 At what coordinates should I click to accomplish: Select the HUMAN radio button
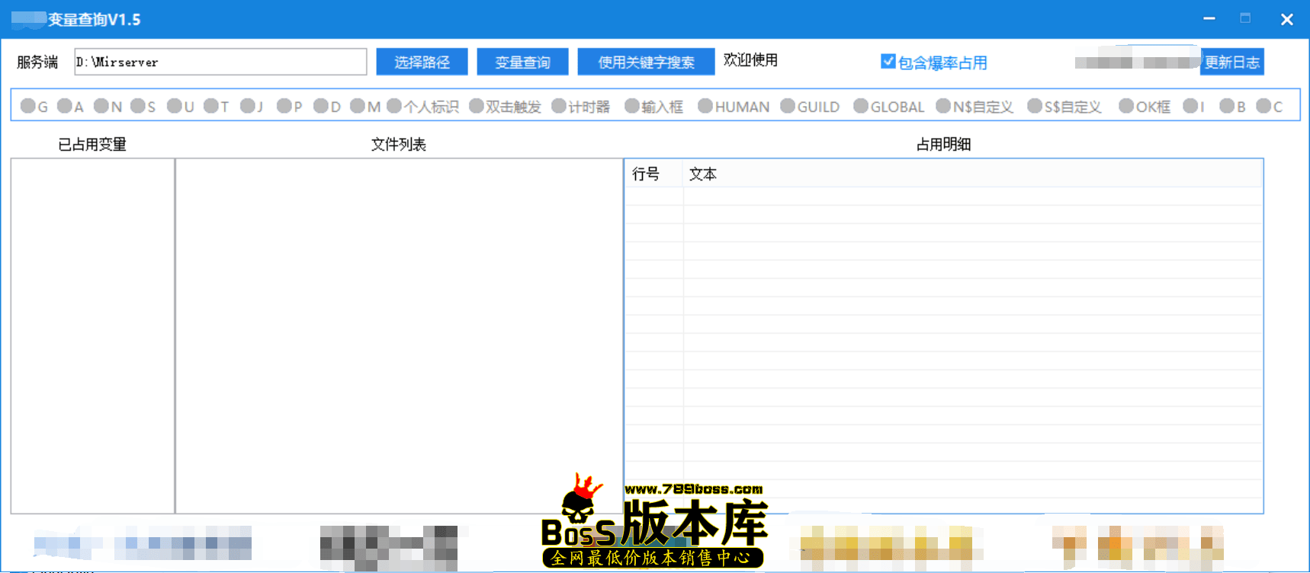705,106
